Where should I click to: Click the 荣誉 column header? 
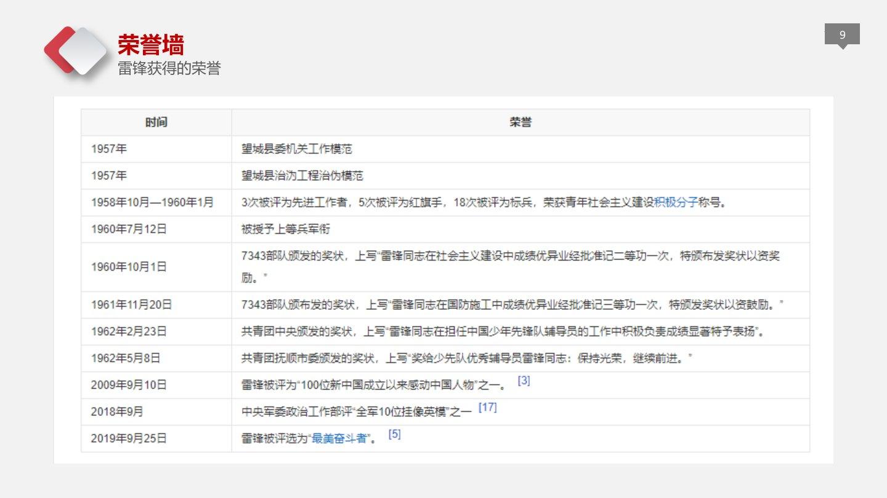(x=520, y=122)
